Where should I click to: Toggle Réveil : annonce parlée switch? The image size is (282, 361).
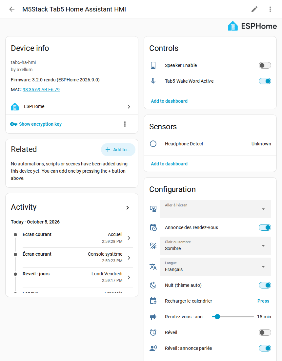pos(265,348)
